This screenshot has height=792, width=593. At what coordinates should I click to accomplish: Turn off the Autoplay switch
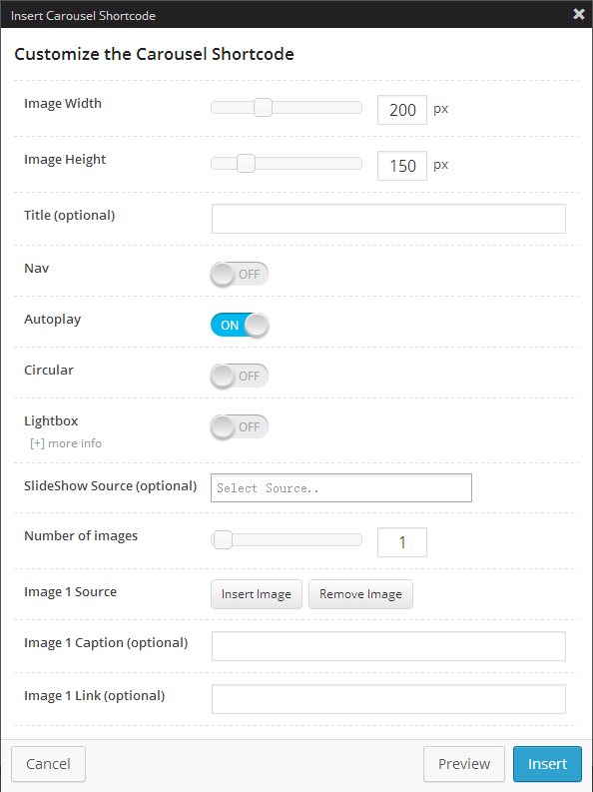240,325
